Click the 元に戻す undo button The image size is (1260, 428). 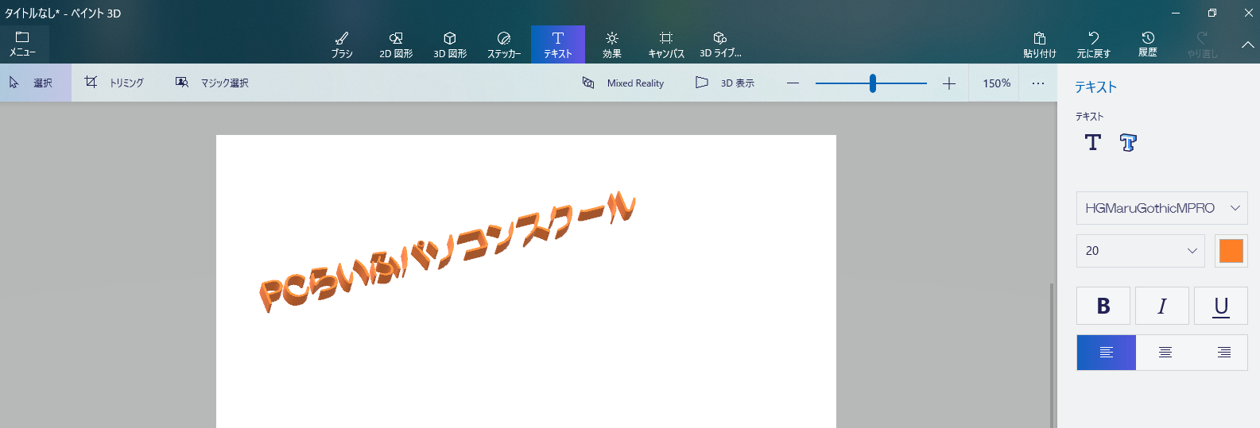[x=1094, y=44]
